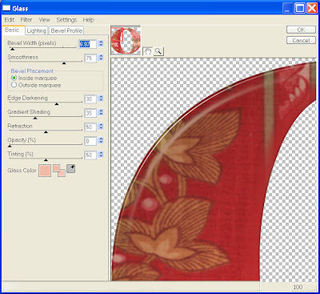Screen dimensions: 320x294
Task: Open the View menu
Action: point(44,20)
